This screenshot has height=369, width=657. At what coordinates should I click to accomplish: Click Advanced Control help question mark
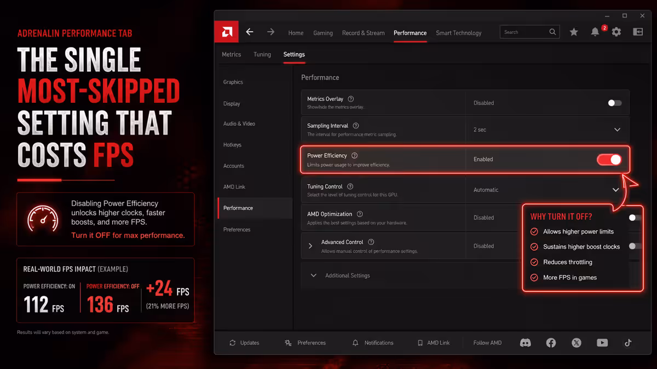point(371,242)
